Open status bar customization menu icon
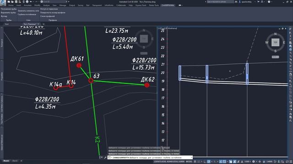The image size is (293, 164). pos(291,162)
